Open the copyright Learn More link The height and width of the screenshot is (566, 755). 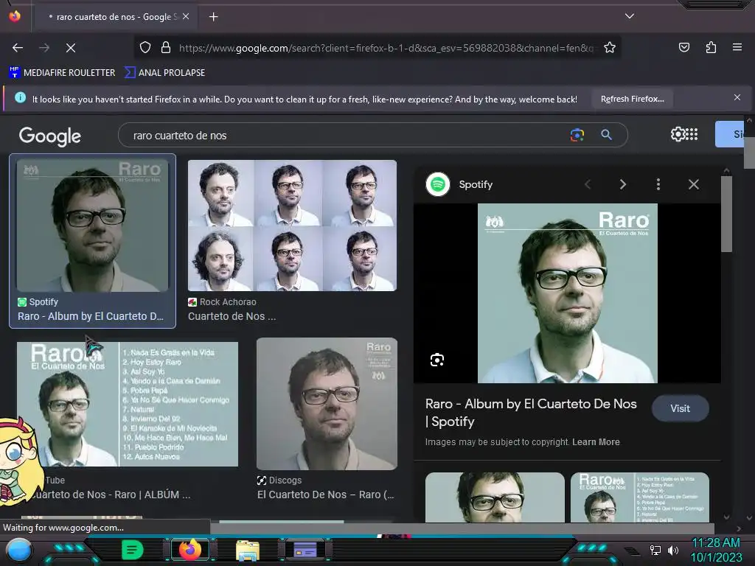point(596,442)
